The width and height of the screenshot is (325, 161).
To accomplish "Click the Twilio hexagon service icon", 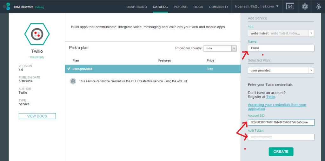I will click(x=37, y=34).
